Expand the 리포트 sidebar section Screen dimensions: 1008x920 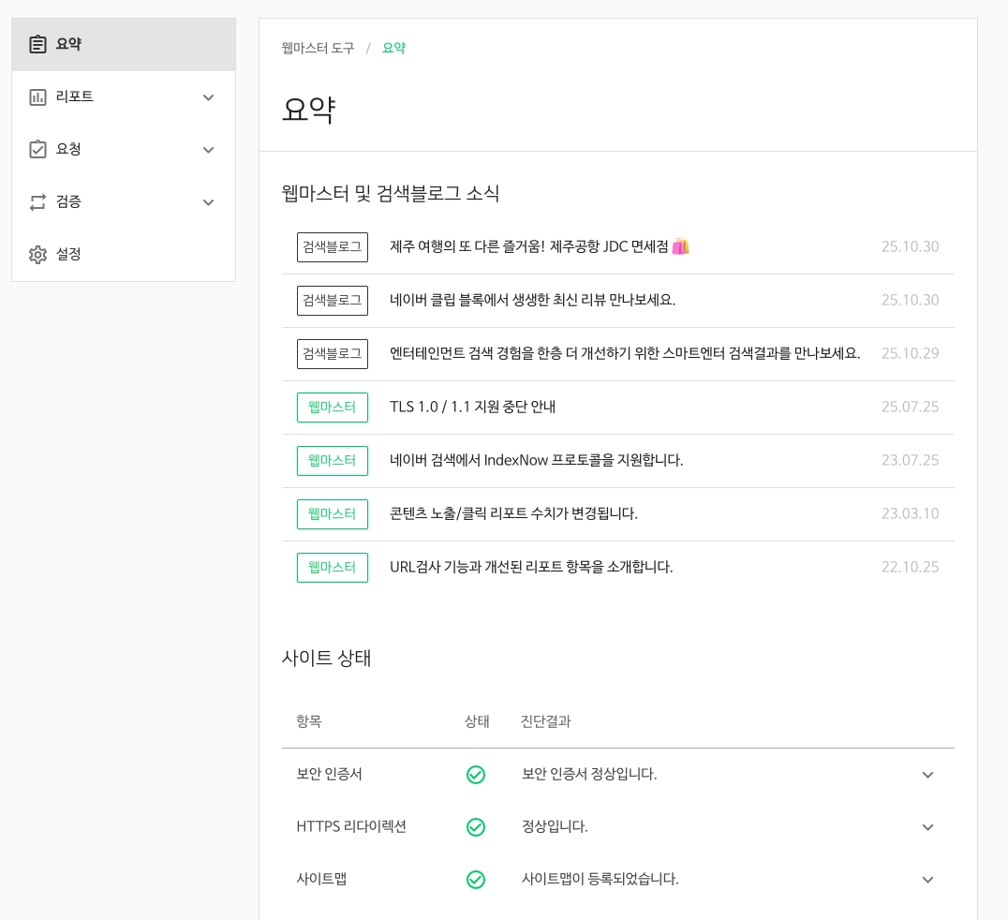click(208, 96)
